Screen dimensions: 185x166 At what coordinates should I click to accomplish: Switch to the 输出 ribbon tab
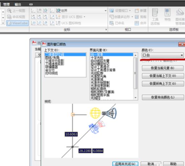coord(18,4)
